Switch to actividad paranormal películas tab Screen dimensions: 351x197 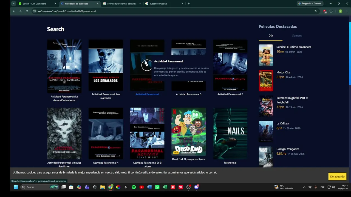[x=122, y=4]
